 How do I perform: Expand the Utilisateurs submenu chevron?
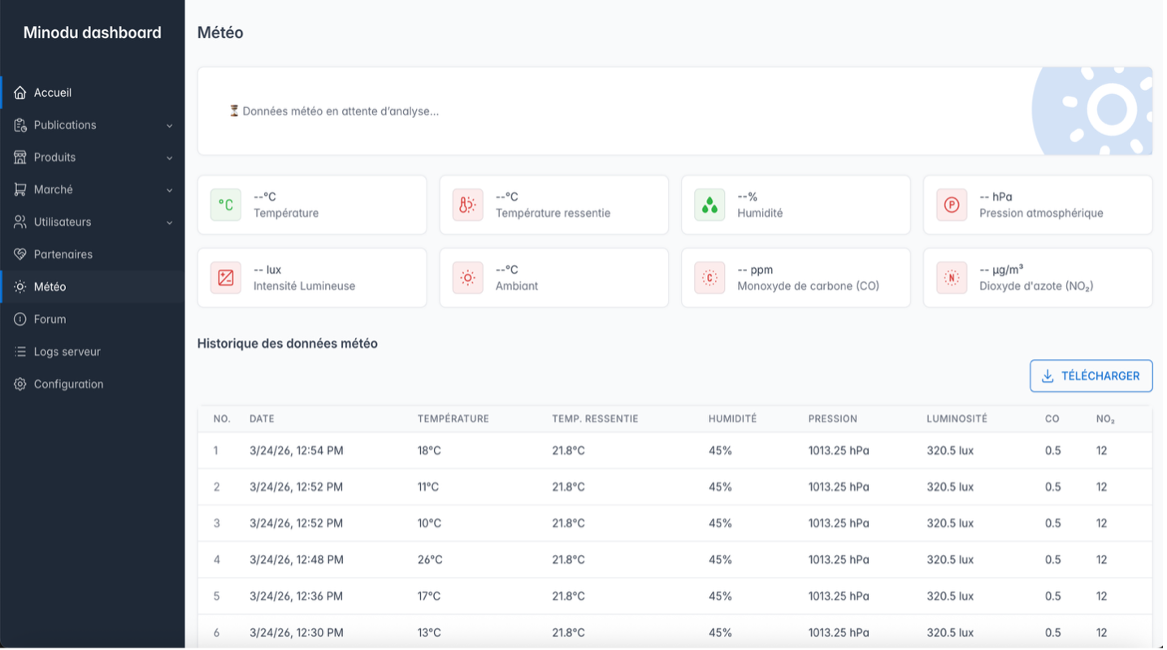[x=170, y=223]
